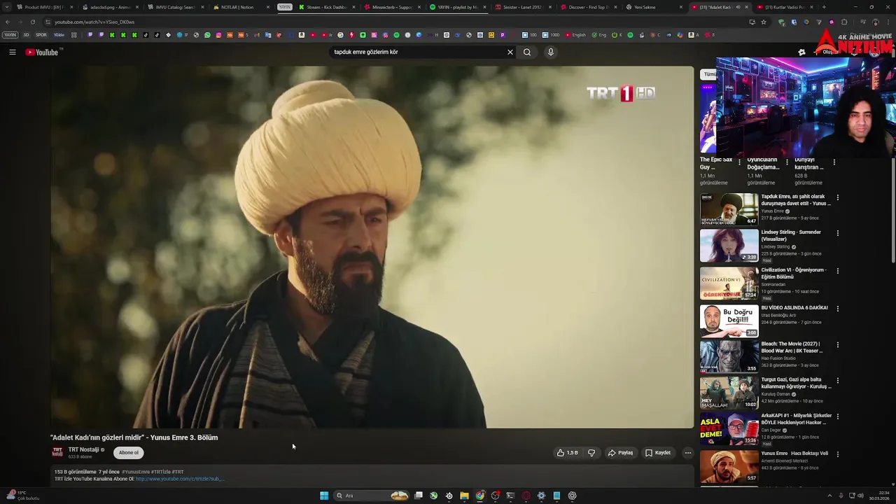Switch to Stream - Kick Dashboard tab

pos(325,7)
